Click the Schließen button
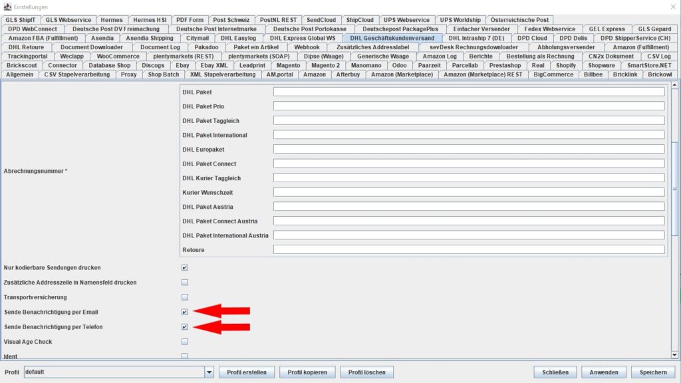Screen dimensions: 681x383 pos(555,372)
